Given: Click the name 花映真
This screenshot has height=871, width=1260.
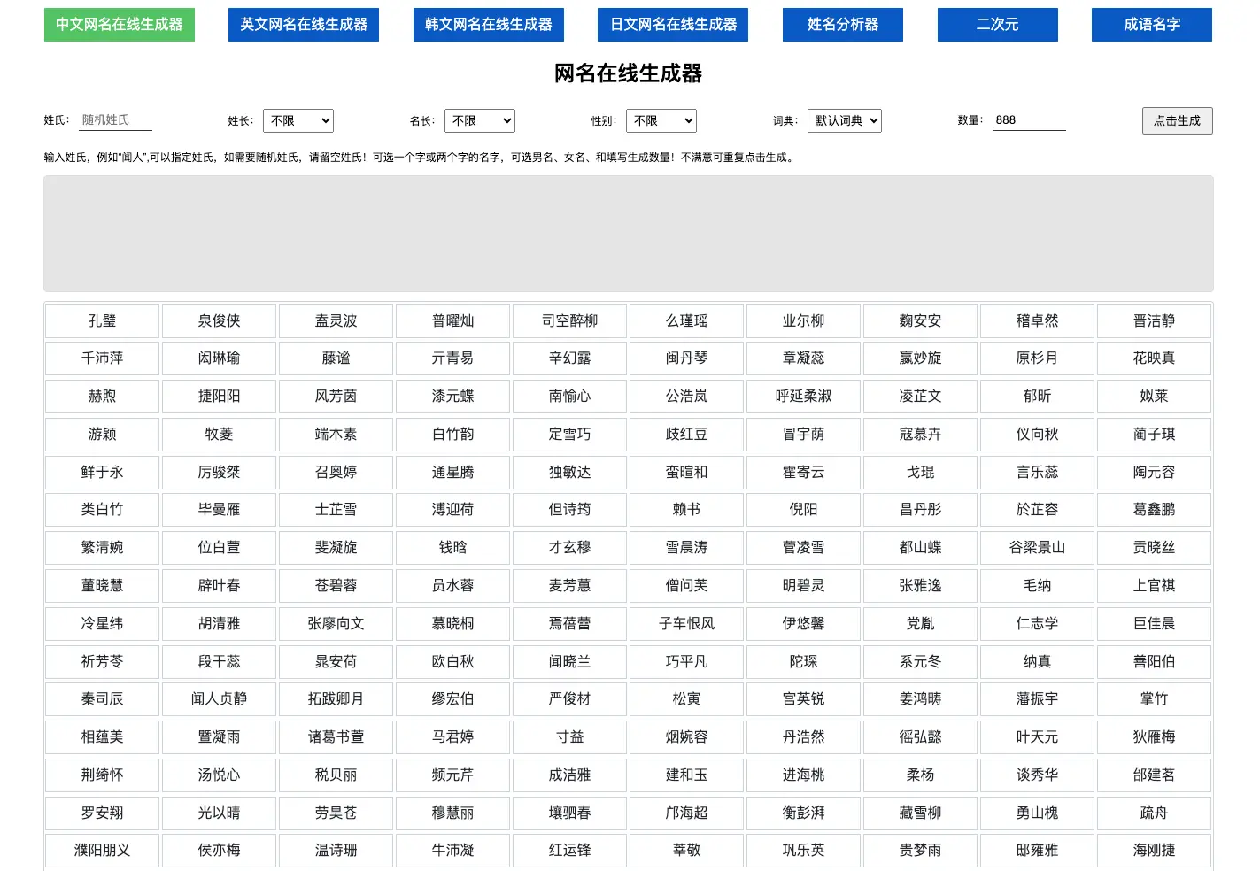Looking at the screenshot, I should point(1155,358).
